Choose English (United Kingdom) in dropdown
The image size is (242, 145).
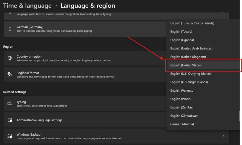188,57
